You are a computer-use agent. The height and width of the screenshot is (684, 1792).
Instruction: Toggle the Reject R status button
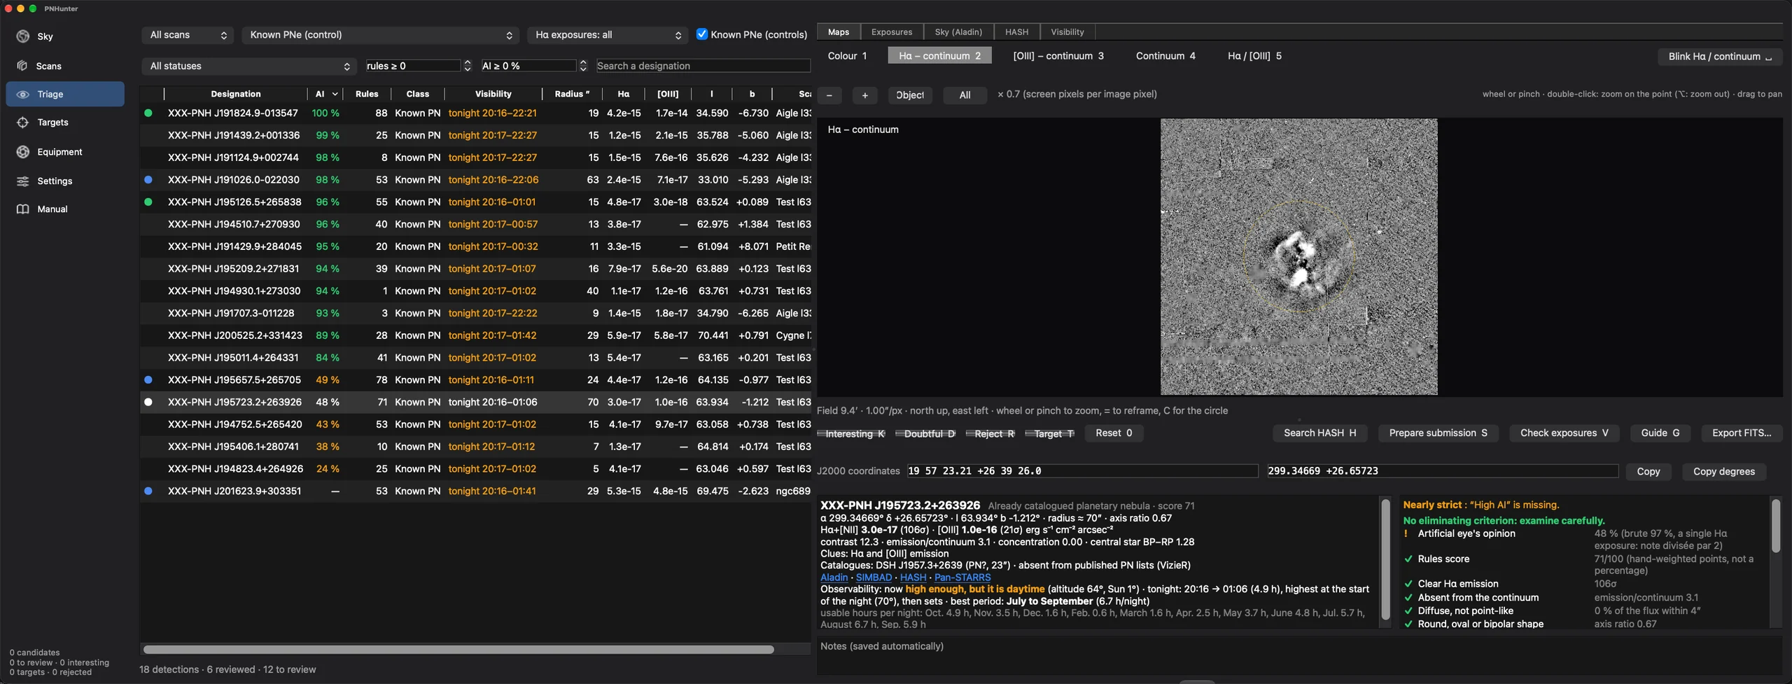pos(990,433)
